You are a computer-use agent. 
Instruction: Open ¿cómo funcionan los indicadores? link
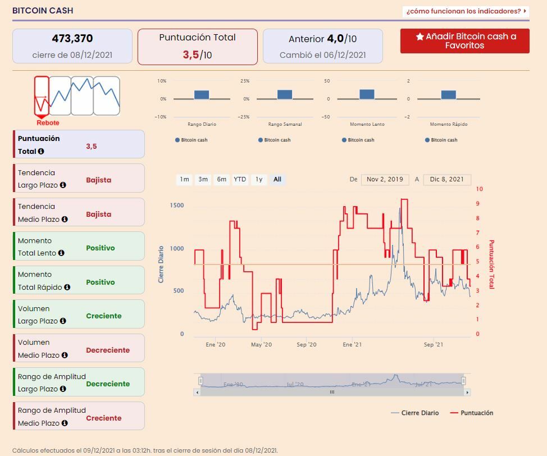click(466, 11)
